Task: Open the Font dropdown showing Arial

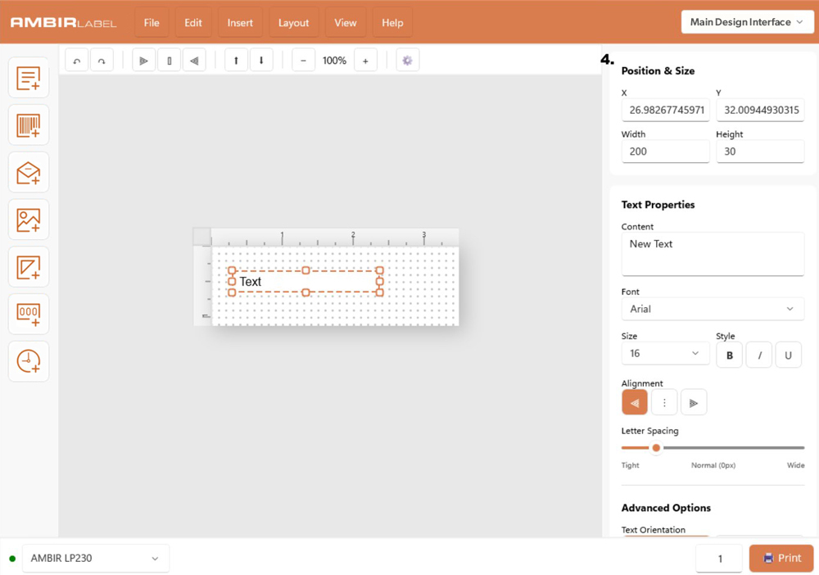Action: coord(713,309)
